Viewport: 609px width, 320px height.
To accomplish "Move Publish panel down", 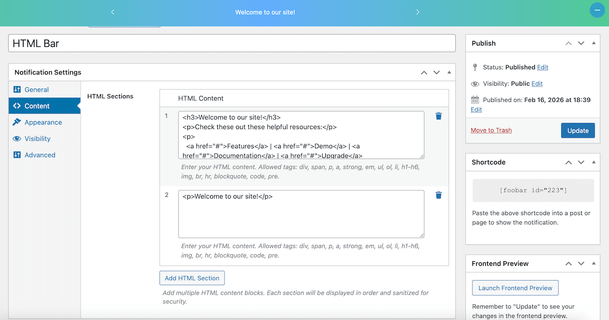I will tap(581, 43).
